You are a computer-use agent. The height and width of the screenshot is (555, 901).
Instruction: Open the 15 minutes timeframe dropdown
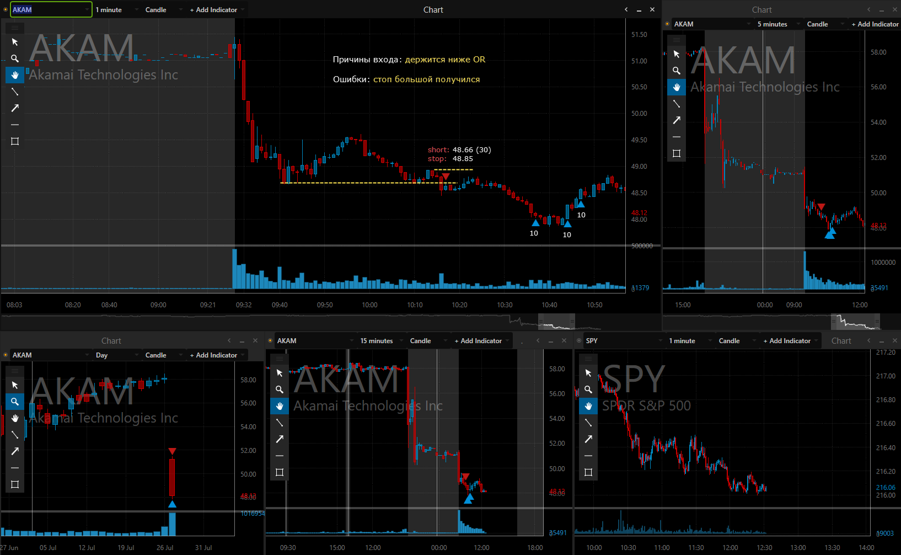point(382,340)
